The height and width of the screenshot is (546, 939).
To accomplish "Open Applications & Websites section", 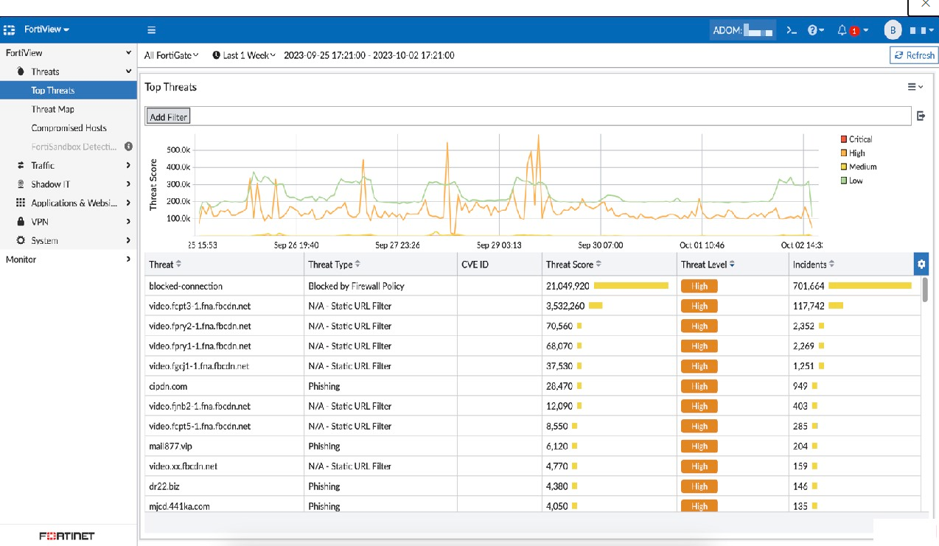I will coord(72,203).
